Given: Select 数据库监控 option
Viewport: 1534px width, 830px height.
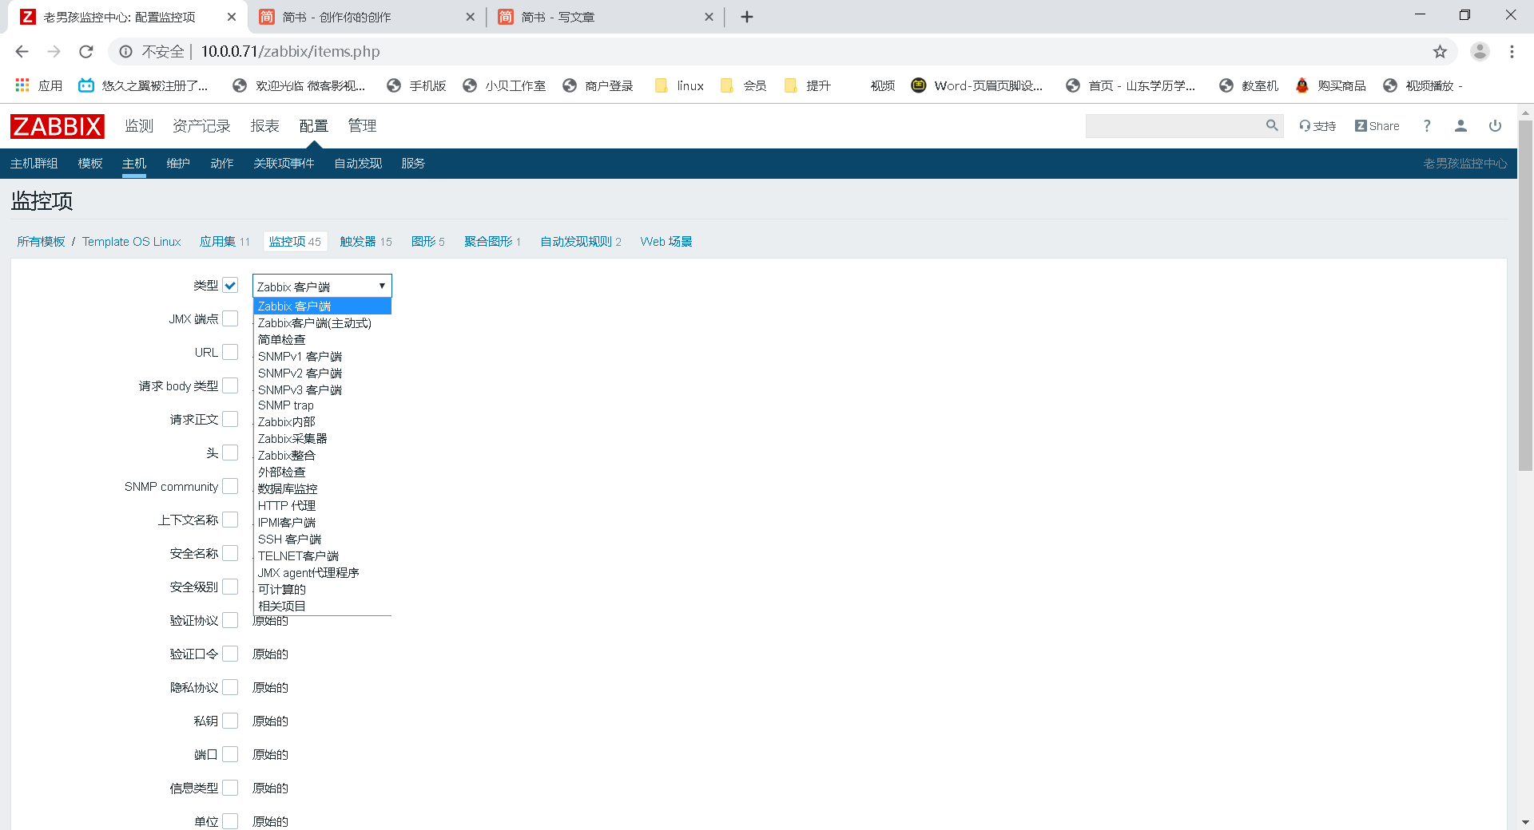Looking at the screenshot, I should [322, 489].
